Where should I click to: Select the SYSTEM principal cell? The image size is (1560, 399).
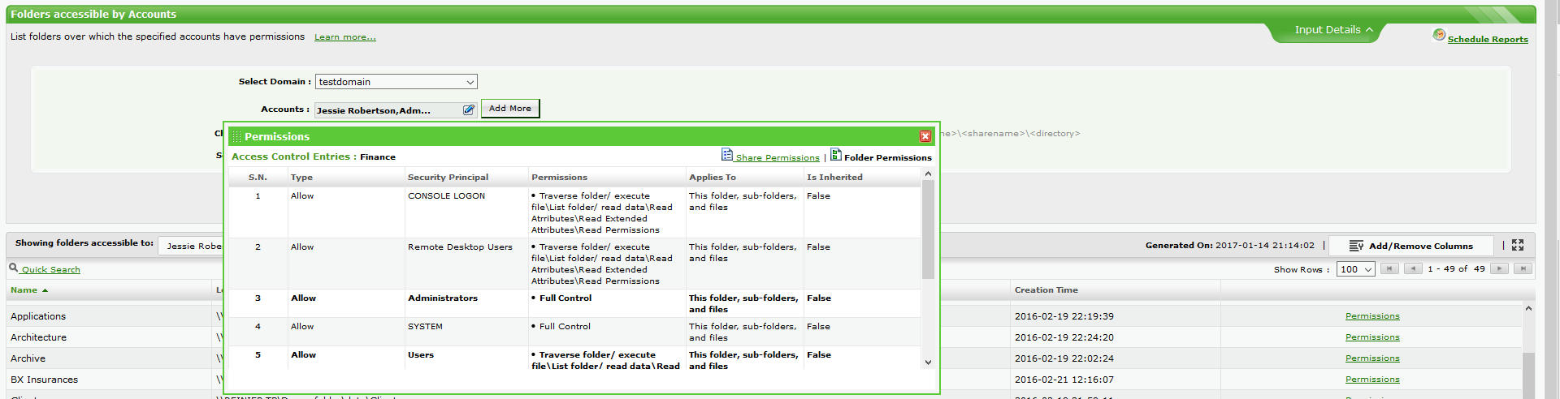pyautogui.click(x=425, y=327)
